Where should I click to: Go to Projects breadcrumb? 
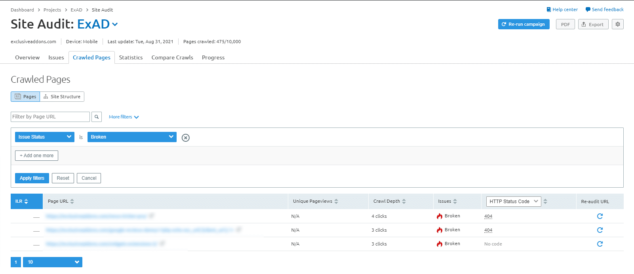pyautogui.click(x=52, y=10)
